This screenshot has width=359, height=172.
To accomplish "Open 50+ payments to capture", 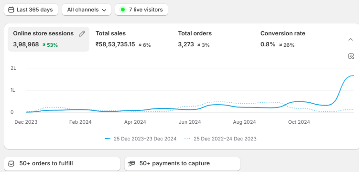I will [x=182, y=164].
